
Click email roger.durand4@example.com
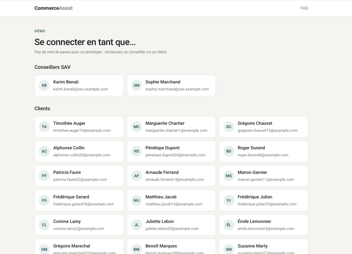tap(263, 155)
